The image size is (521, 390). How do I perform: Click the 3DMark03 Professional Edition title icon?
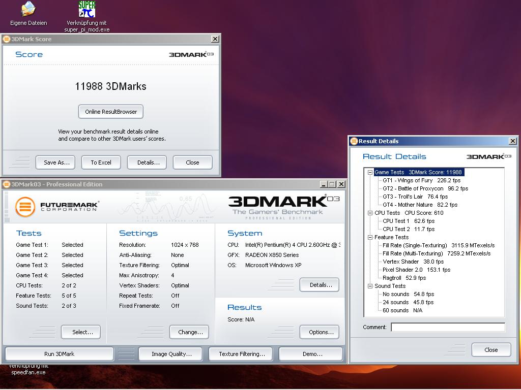[6, 184]
